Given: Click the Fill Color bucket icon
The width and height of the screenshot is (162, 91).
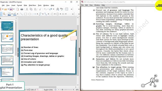Looking at the screenshot, I should click(15, 14).
